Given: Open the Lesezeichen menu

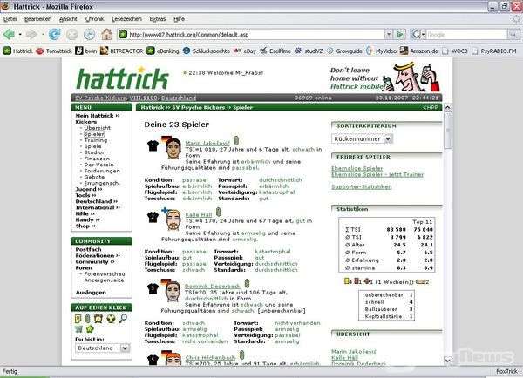Looking at the screenshot, I should coord(126,19).
